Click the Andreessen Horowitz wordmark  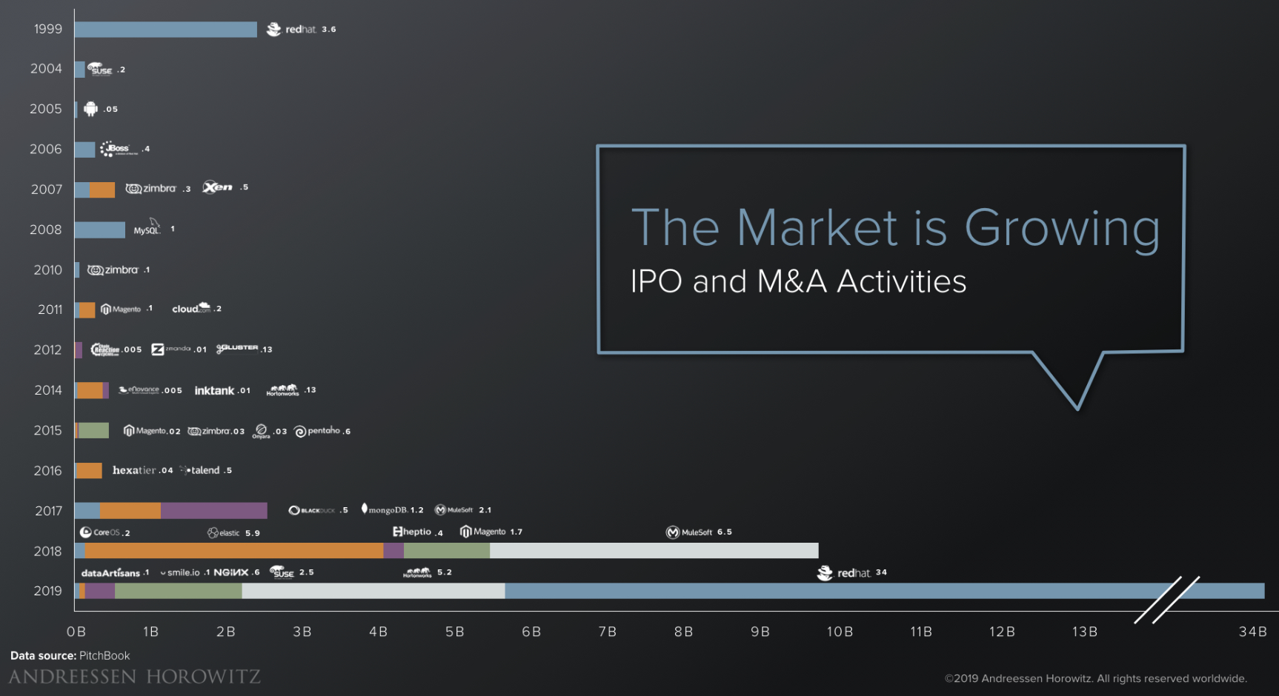(x=134, y=677)
